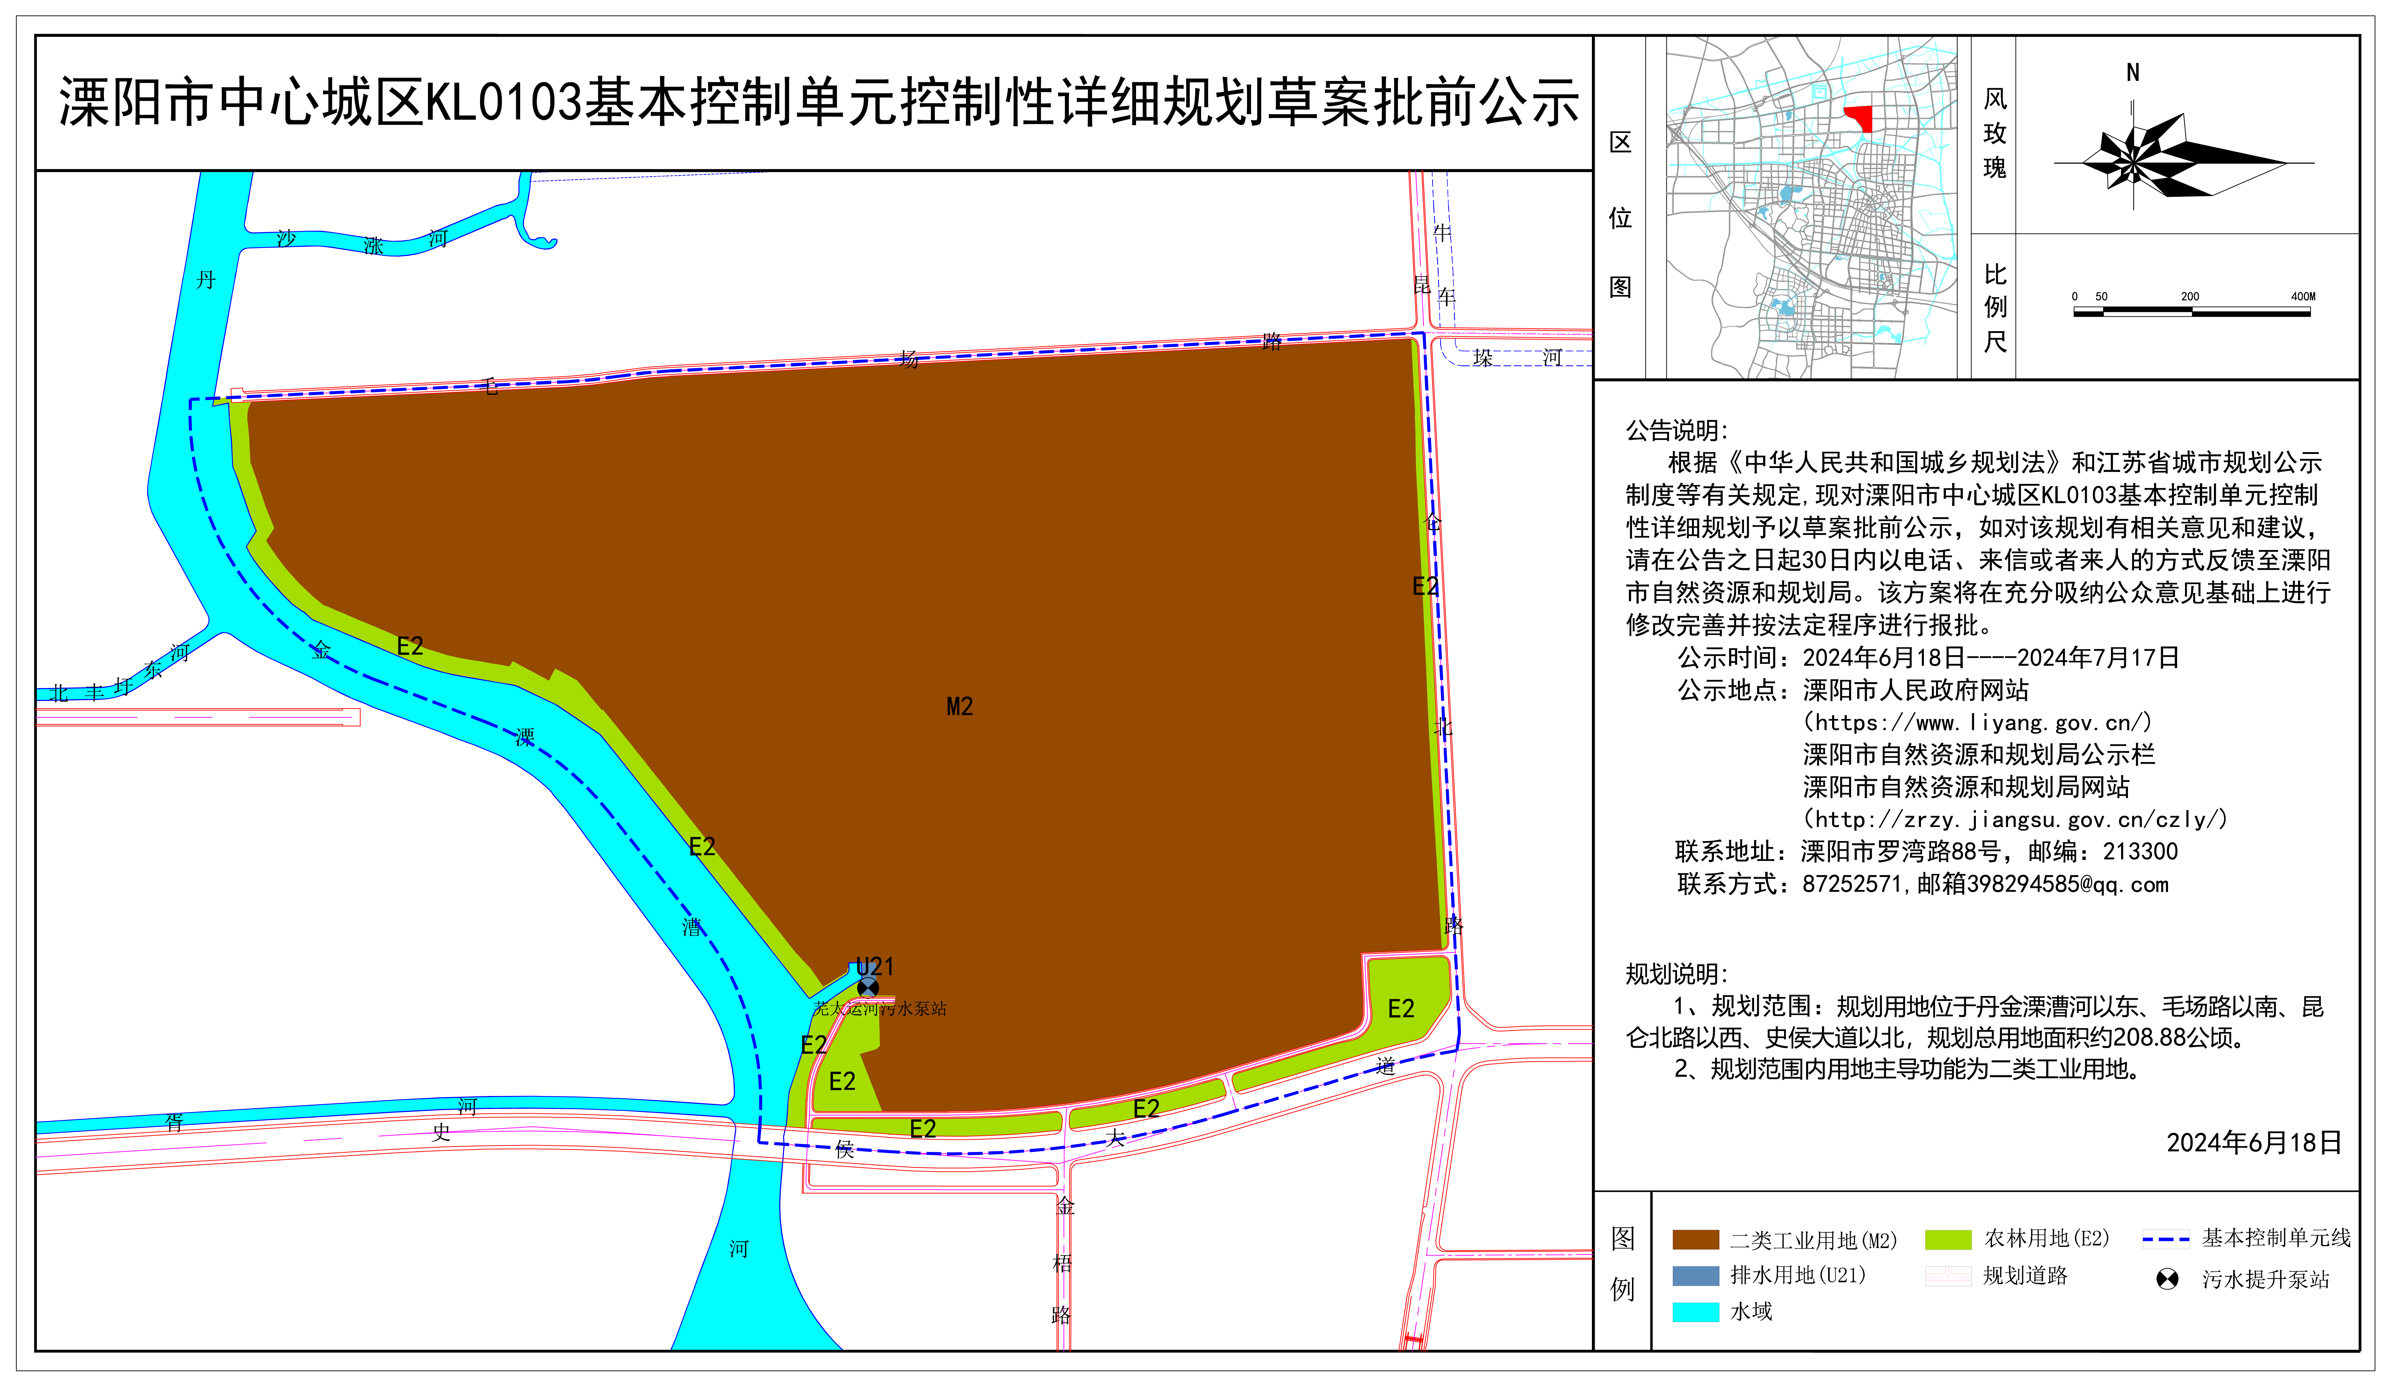Click the E2 label in the large southeast green parcel
This screenshot has width=2392, height=1386.
tap(1401, 1008)
